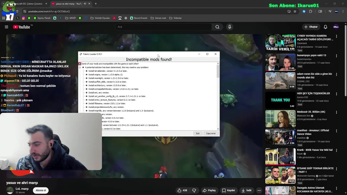Open more options for HER ŞEY İÇİN TEŞEKKÜRLER
347x195 pixels.
pyautogui.click(x=336, y=94)
